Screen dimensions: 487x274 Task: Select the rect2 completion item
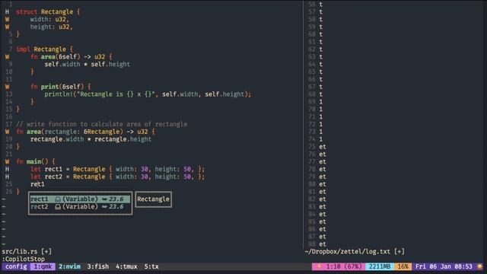pyautogui.click(x=80, y=206)
